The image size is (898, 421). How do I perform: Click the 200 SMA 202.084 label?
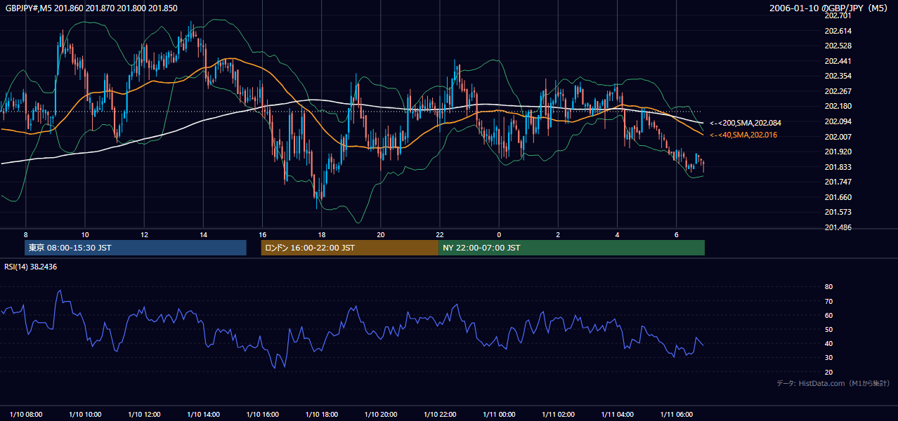tap(746, 123)
